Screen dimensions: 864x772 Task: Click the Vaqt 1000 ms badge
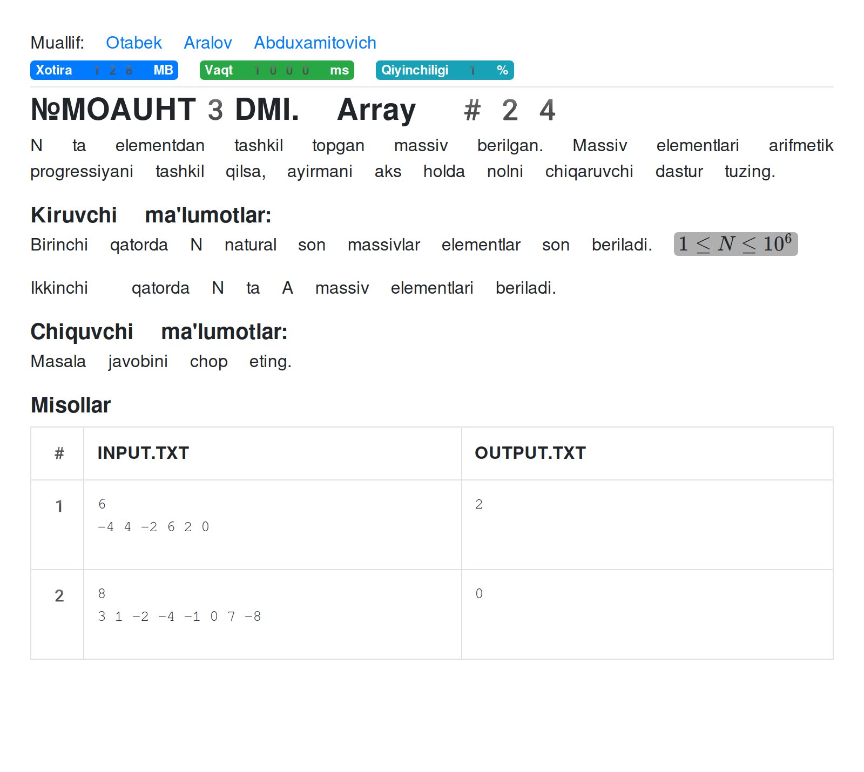tap(277, 70)
